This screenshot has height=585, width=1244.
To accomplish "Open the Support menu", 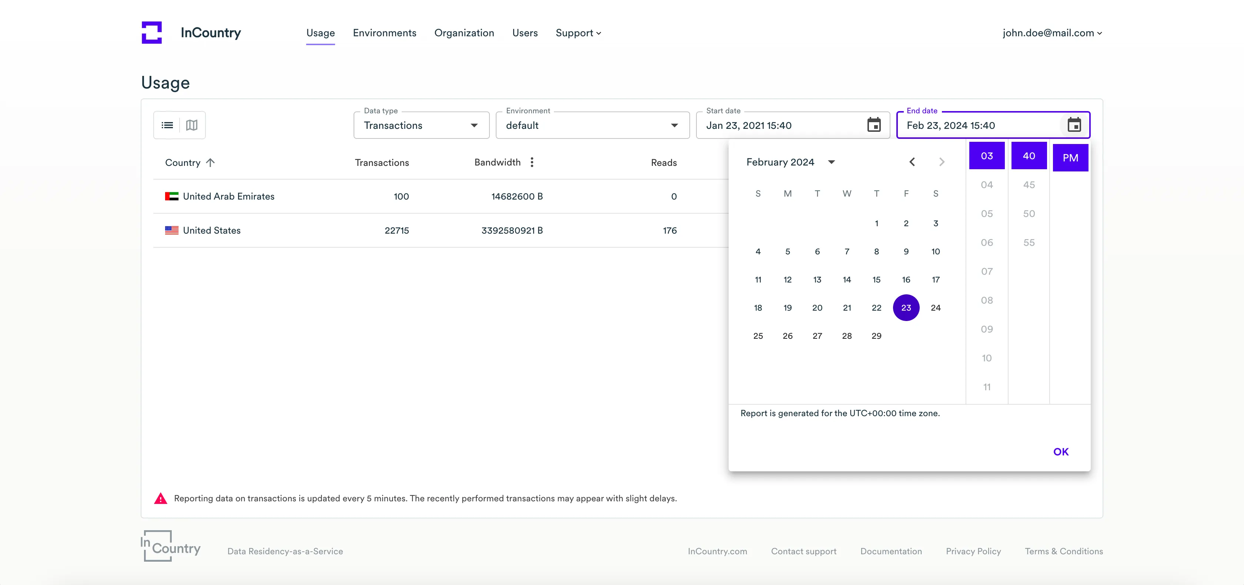I will (x=578, y=33).
